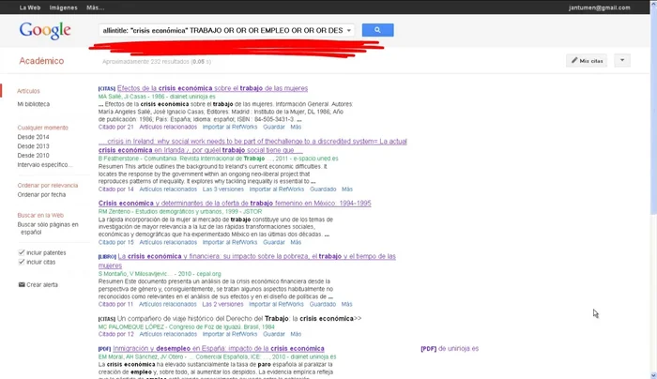Click Guardado under the Ireland result
The image size is (657, 379).
click(323, 189)
